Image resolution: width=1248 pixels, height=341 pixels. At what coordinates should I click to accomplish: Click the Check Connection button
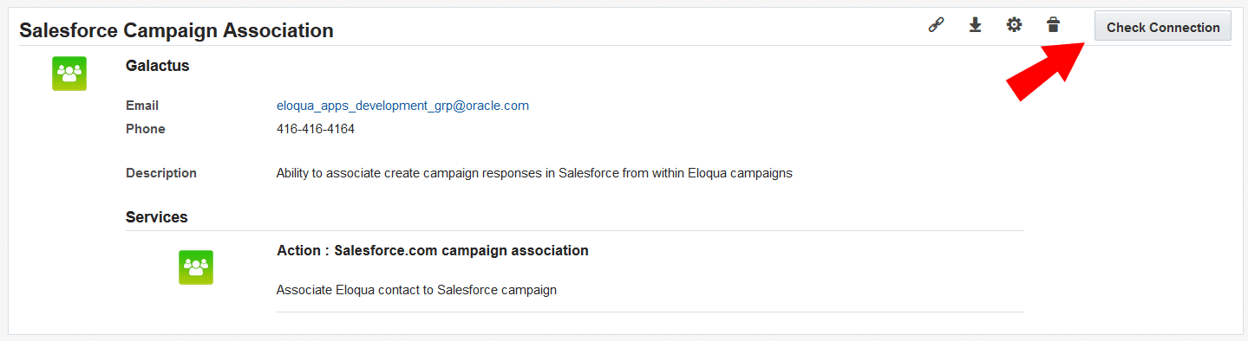1163,27
